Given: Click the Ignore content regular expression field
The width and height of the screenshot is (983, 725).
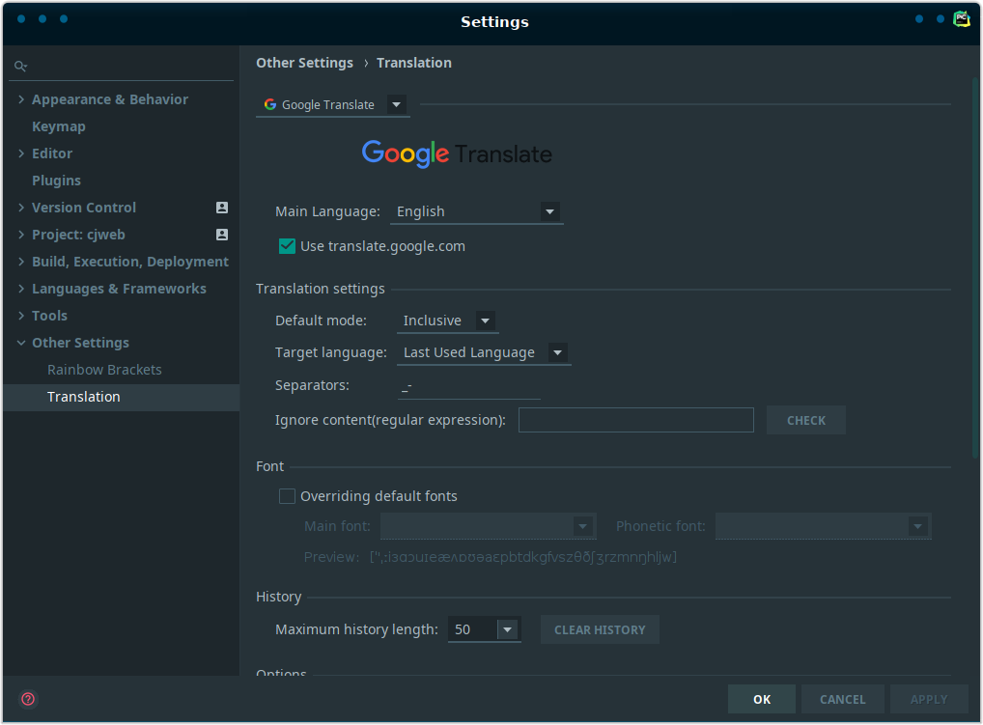Looking at the screenshot, I should (x=636, y=420).
